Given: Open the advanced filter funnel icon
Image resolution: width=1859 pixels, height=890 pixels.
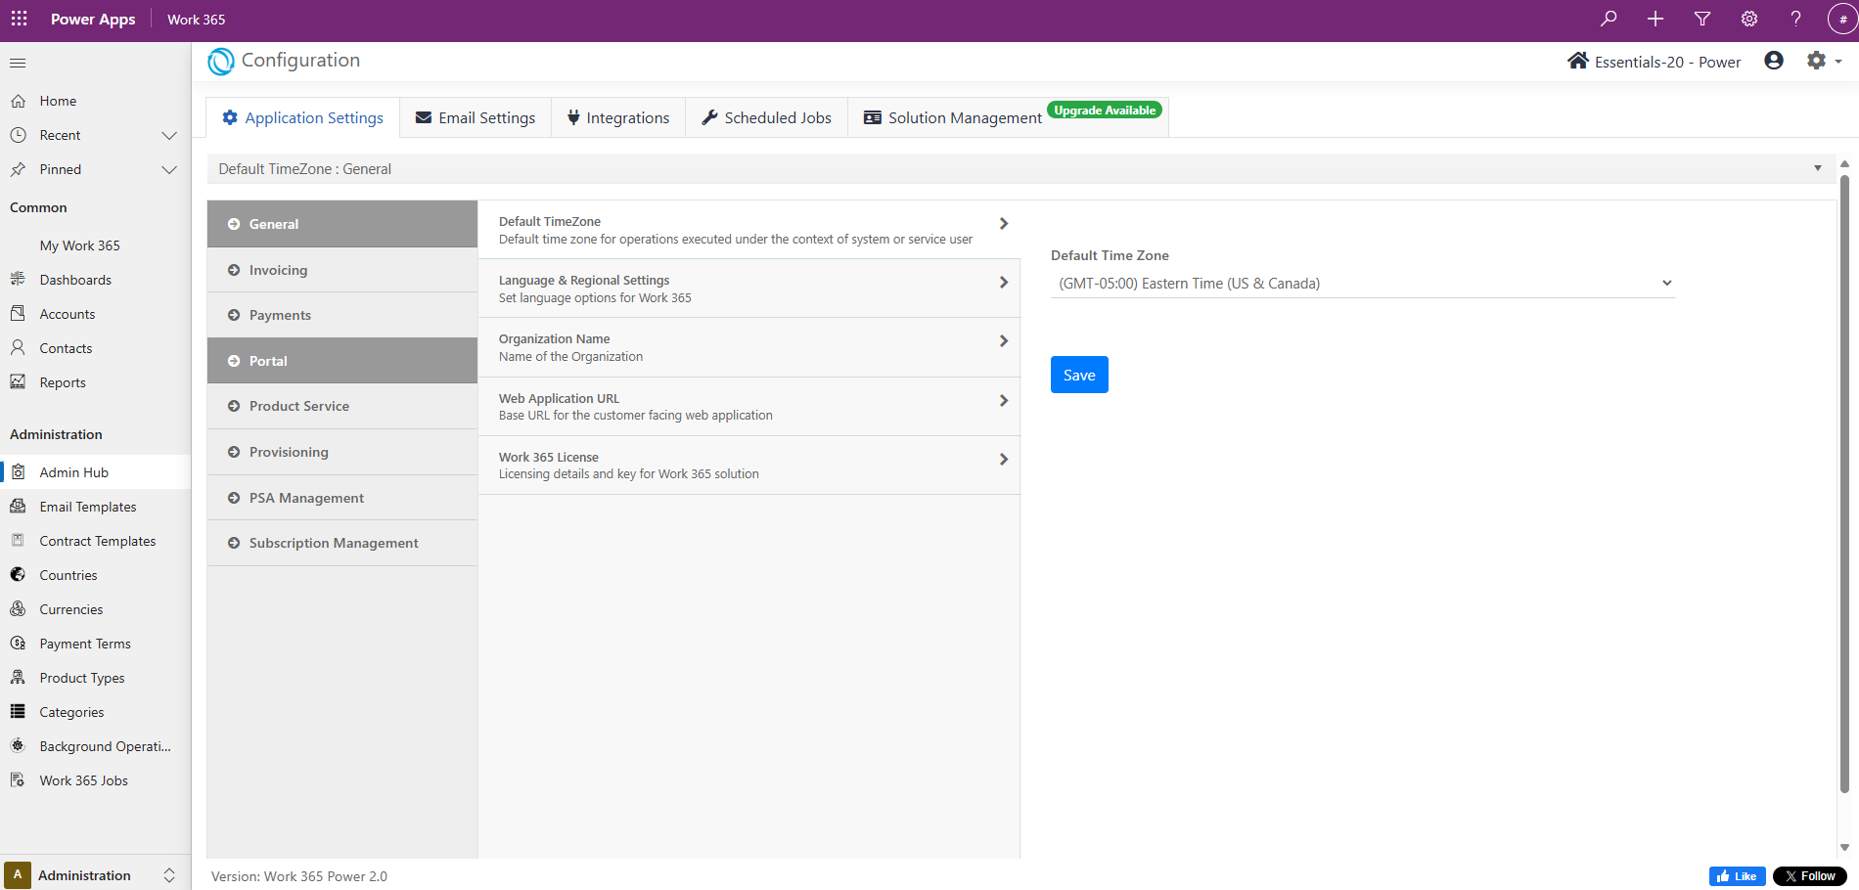Looking at the screenshot, I should click(x=1702, y=19).
